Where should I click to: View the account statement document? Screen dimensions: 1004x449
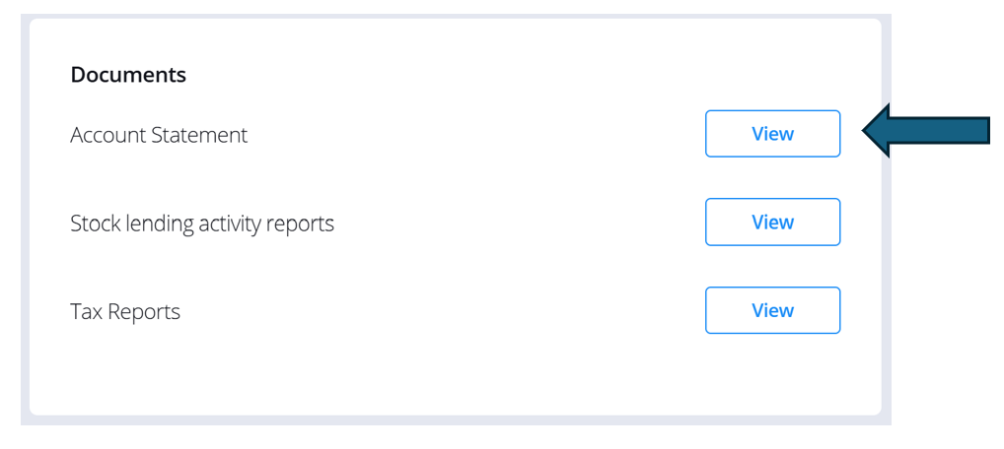(x=772, y=134)
